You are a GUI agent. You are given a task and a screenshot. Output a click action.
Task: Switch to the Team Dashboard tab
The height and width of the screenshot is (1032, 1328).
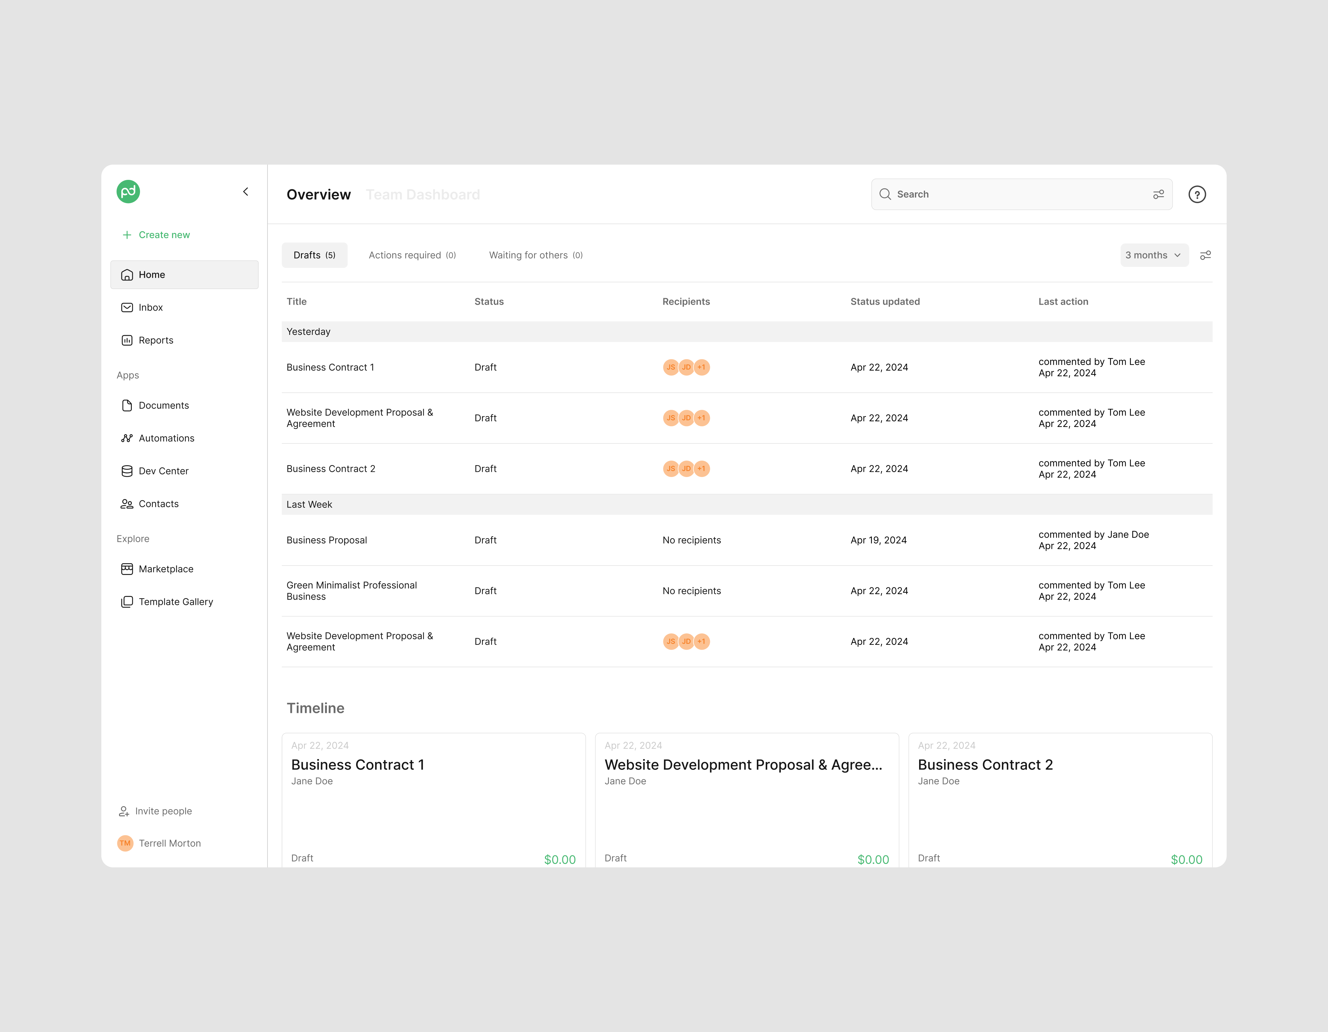[x=423, y=194]
